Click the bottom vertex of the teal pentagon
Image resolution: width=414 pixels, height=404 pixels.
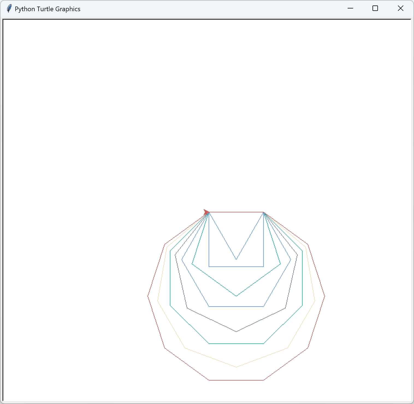pyautogui.click(x=236, y=296)
